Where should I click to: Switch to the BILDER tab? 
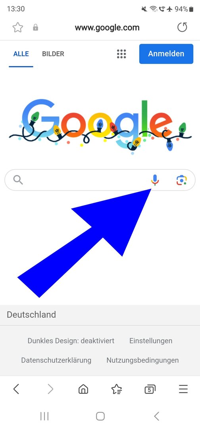(x=53, y=54)
